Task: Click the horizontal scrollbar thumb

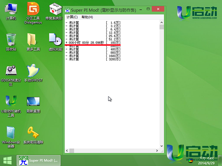Action: pos(72,151)
